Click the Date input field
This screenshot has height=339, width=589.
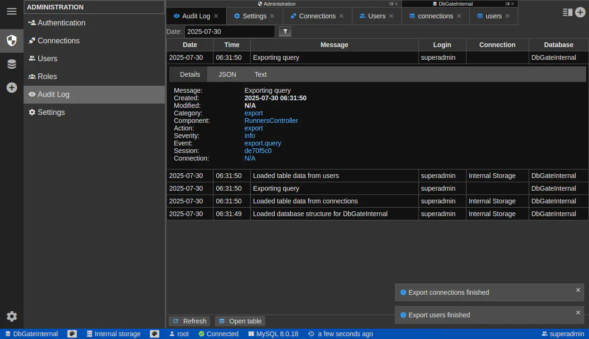[229, 32]
